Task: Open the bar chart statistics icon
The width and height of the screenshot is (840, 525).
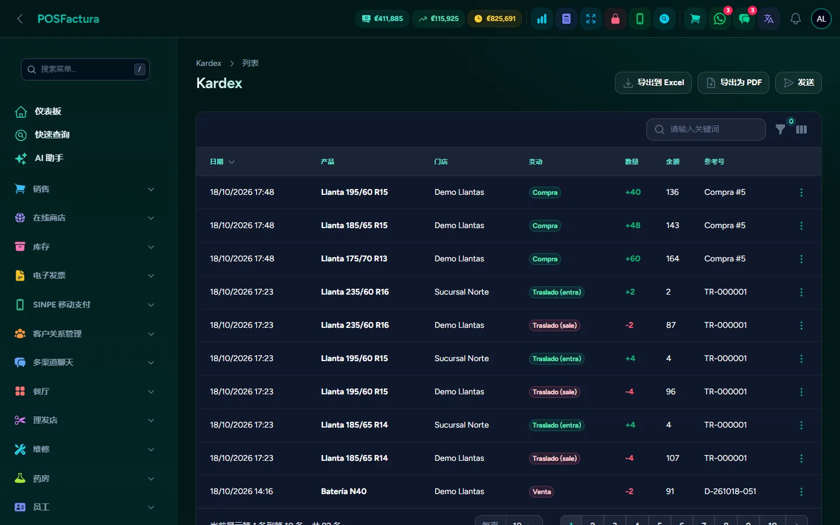Action: (x=542, y=19)
